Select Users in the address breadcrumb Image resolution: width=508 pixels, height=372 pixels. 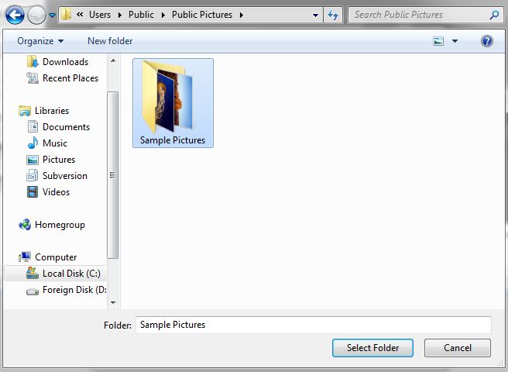[x=100, y=15]
